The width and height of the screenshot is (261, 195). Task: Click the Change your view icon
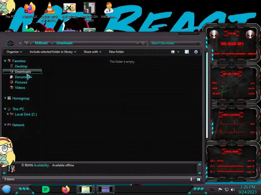click(x=173, y=52)
